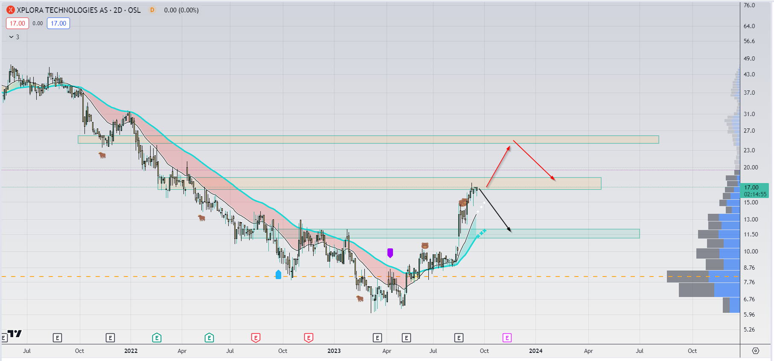Click the red 17.00 sell price button
The image size is (774, 361).
pos(17,23)
